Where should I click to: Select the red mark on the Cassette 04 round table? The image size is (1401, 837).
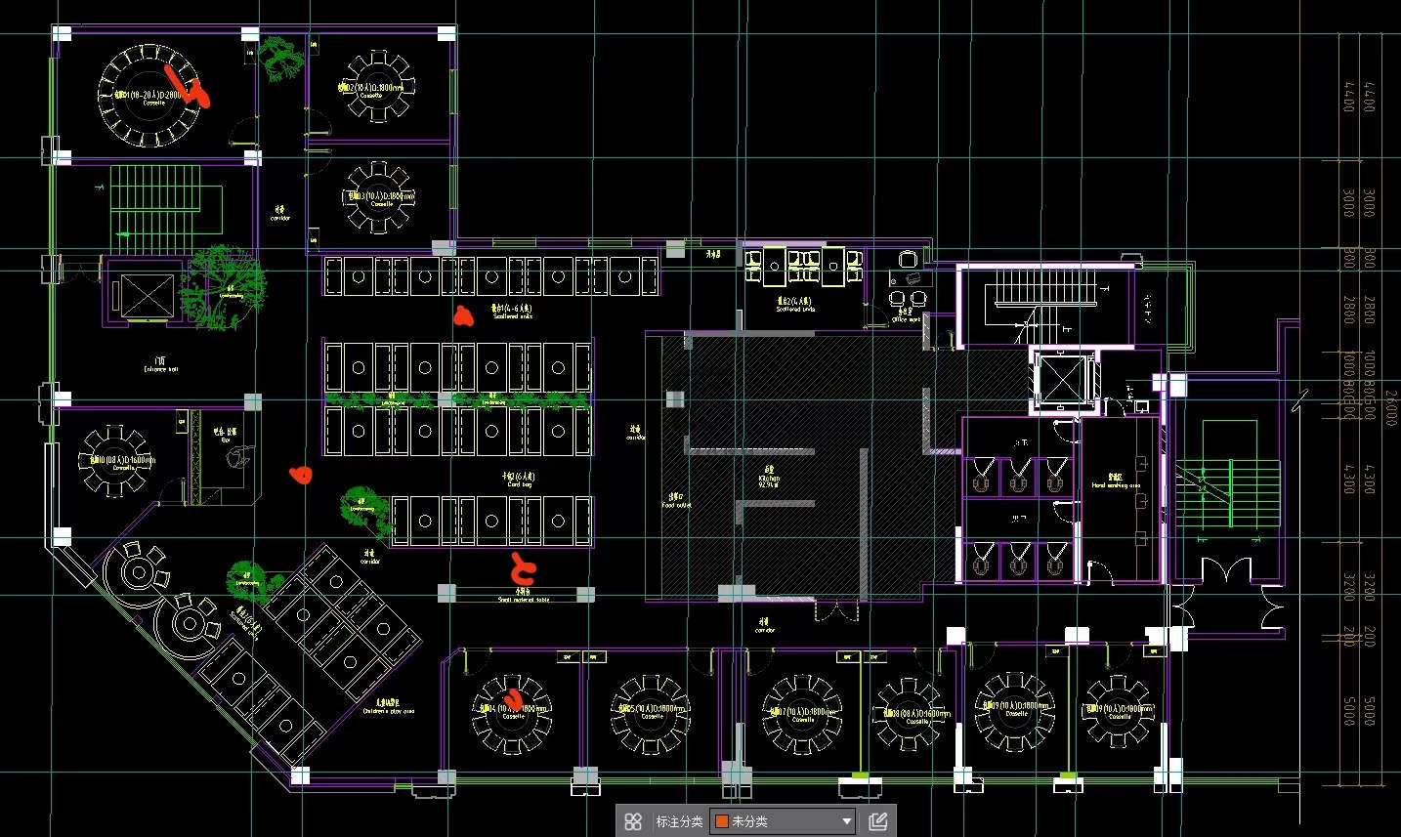513,698
